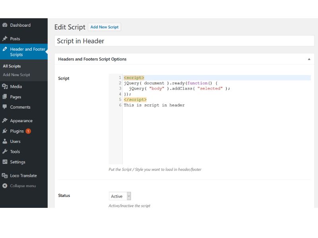Collapse the Headers and Footers Script Options panel
Image resolution: width=318 pixels, height=238 pixels.
[309, 59]
